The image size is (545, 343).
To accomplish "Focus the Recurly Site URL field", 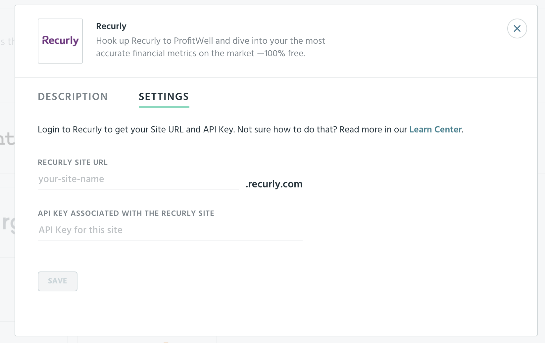I will coord(138,179).
